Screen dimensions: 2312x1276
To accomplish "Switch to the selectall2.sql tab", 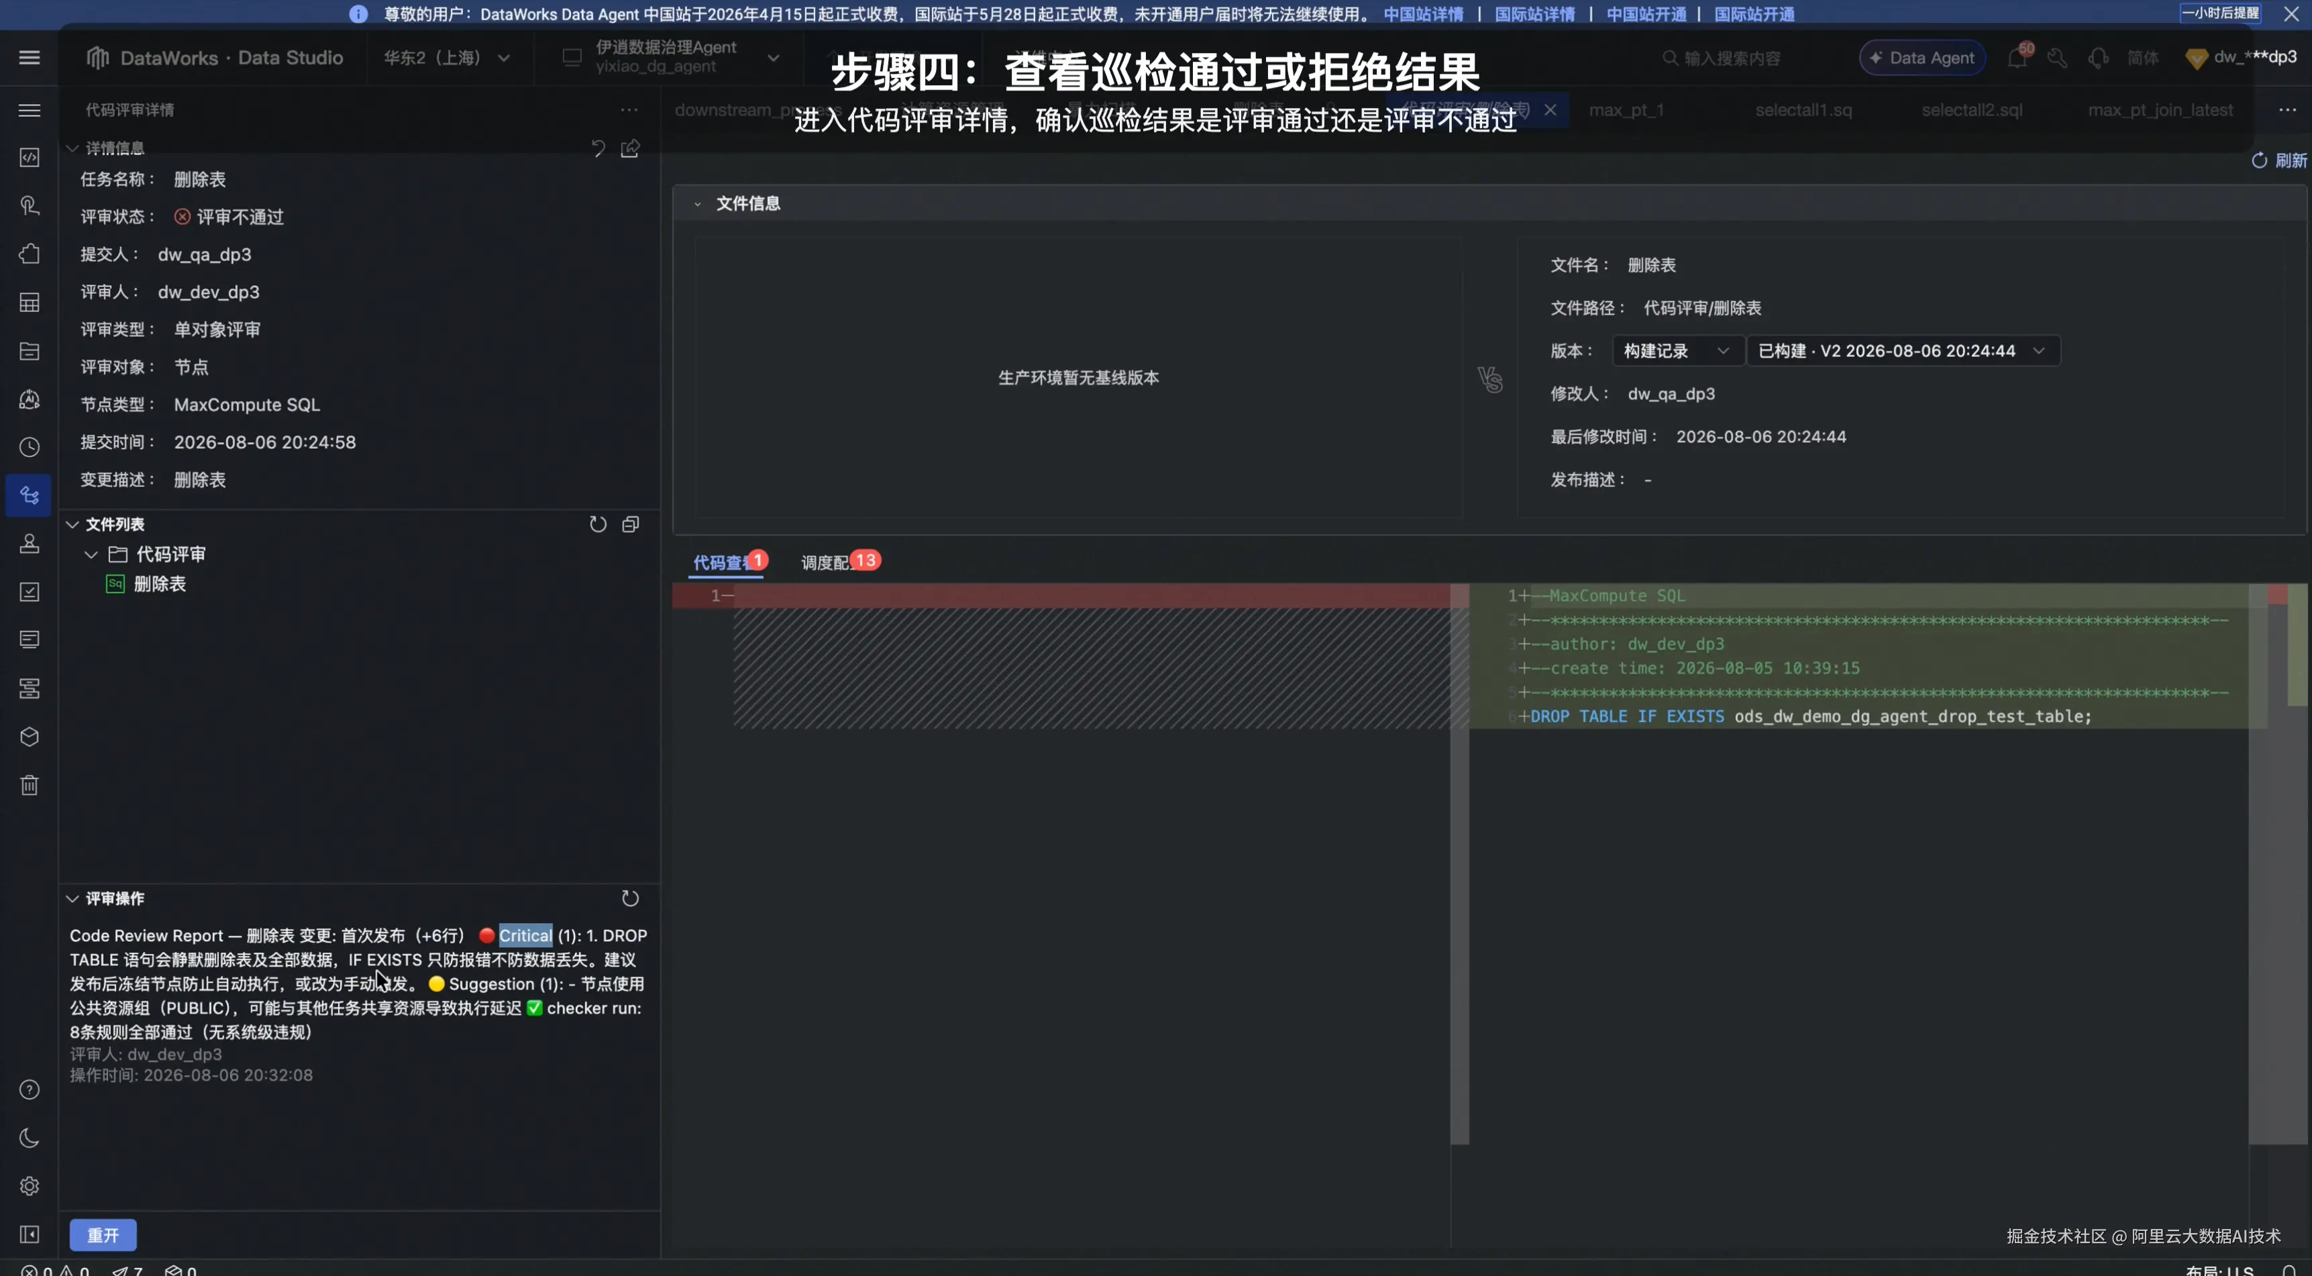I will click(1972, 109).
